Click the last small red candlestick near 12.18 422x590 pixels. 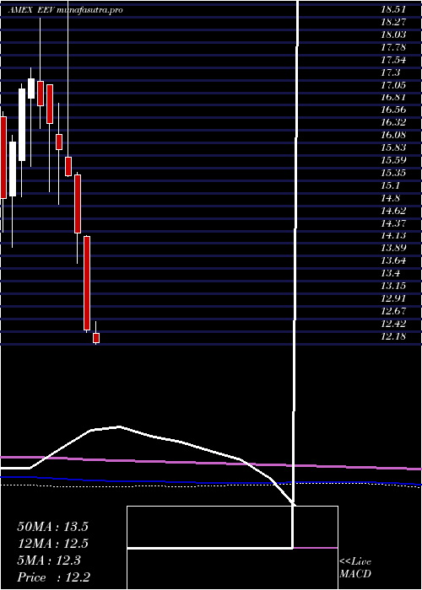96,338
